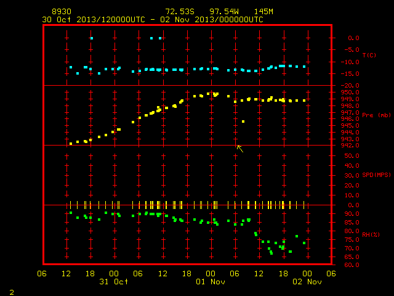Click the elevation 145M label
The height and width of the screenshot is (296, 394).
[263, 12]
